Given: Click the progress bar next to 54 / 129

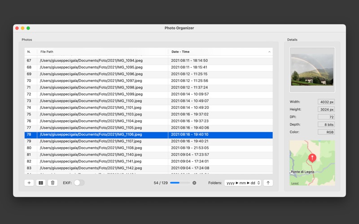Looking at the screenshot, I should click(x=179, y=183).
